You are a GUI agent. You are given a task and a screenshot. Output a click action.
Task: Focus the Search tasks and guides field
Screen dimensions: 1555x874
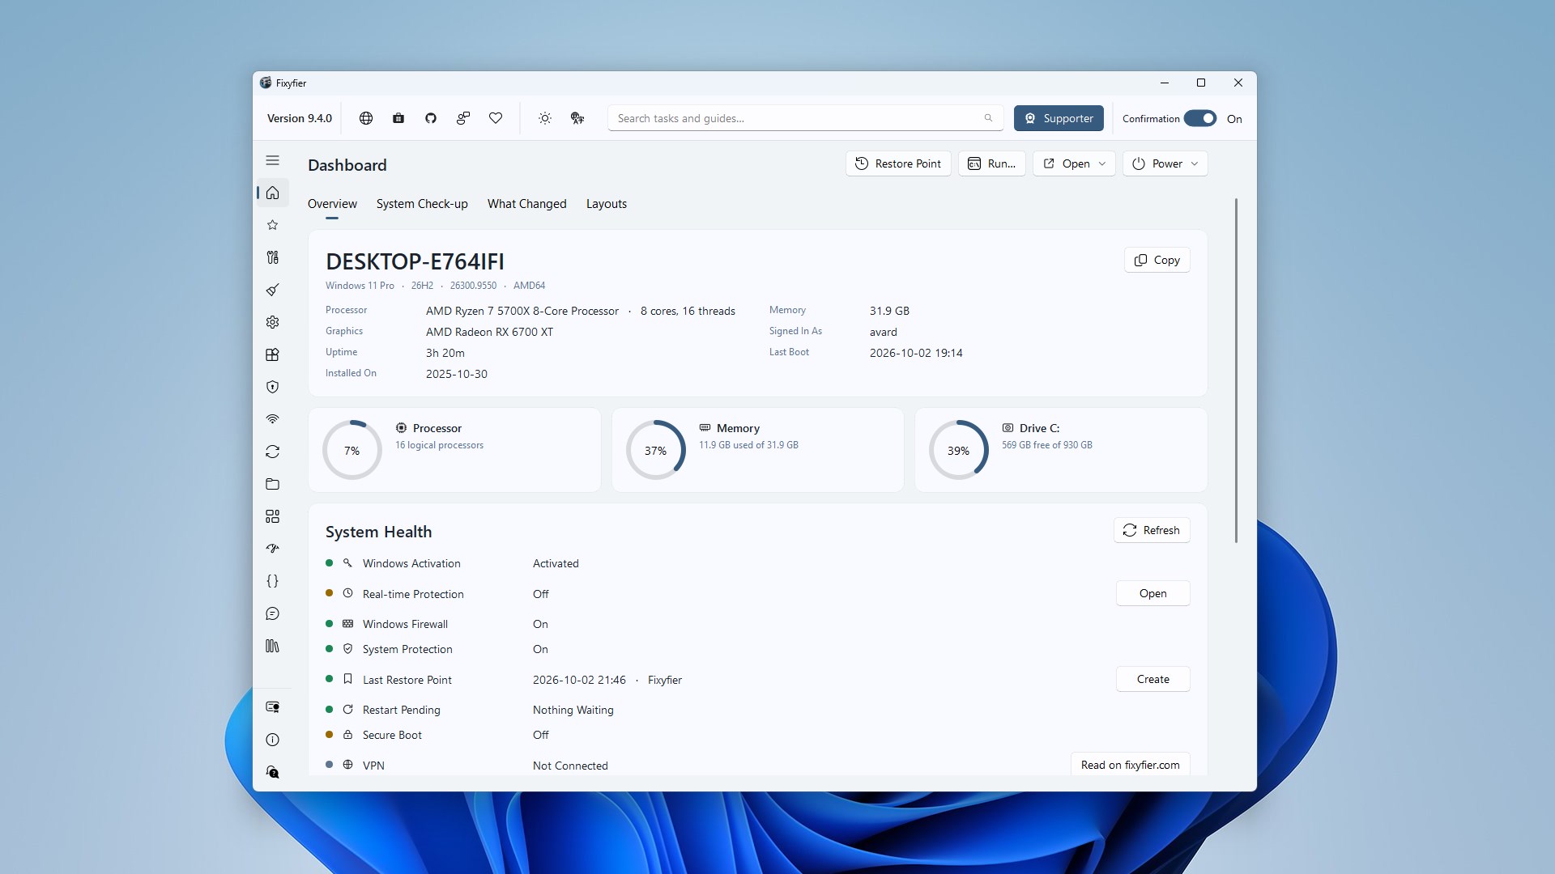805,118
